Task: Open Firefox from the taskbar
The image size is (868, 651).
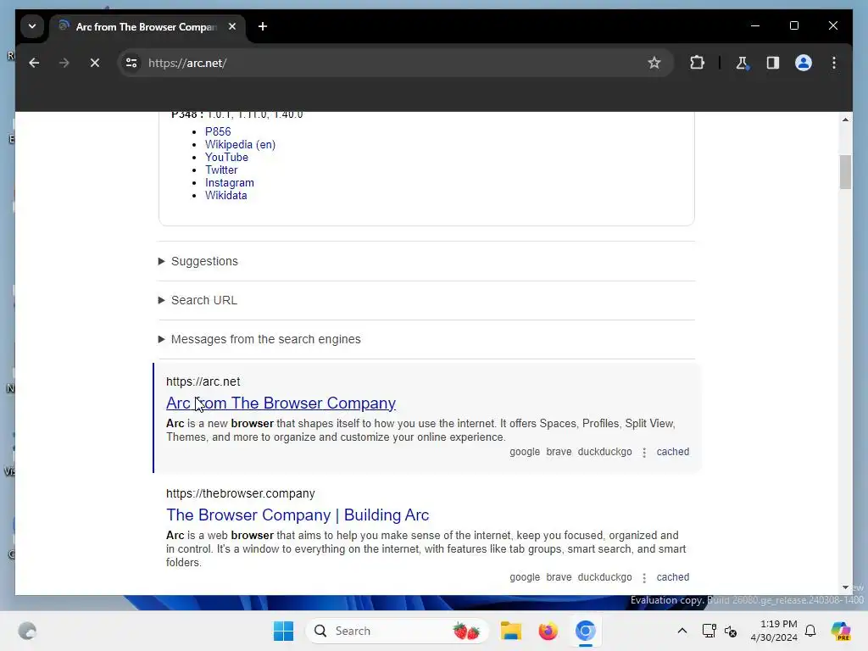Action: click(548, 631)
